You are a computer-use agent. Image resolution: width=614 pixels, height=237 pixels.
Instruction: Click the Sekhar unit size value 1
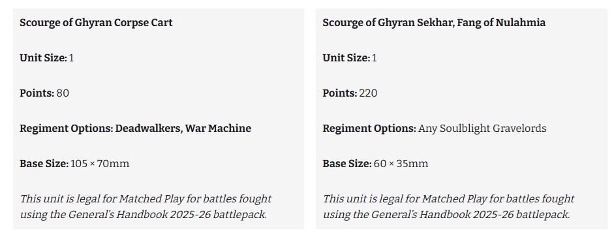[375, 58]
